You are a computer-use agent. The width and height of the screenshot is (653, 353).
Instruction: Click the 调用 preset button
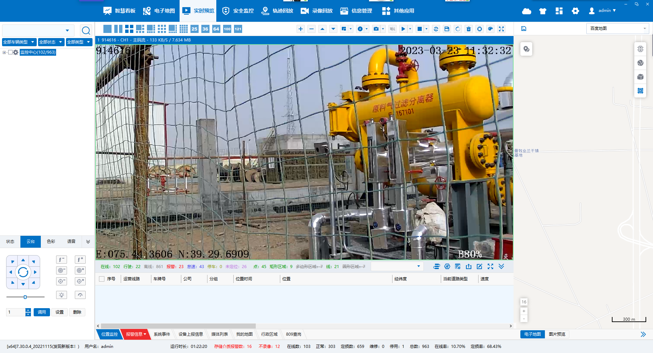point(42,312)
